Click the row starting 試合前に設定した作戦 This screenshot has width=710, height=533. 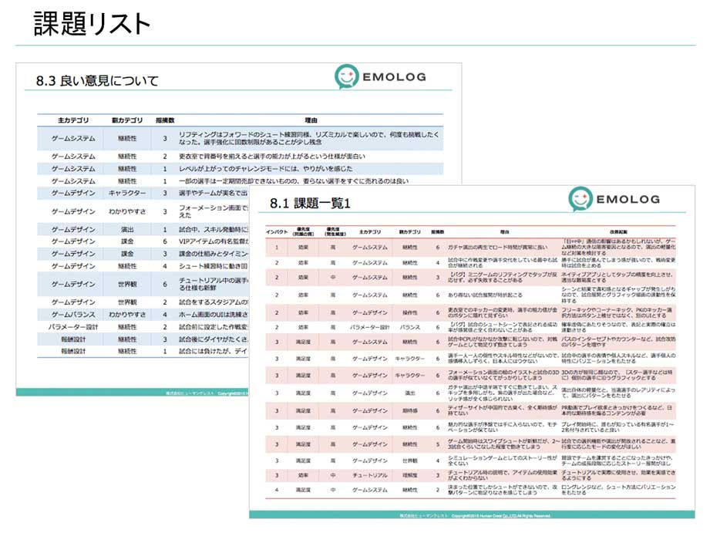tap(143, 327)
